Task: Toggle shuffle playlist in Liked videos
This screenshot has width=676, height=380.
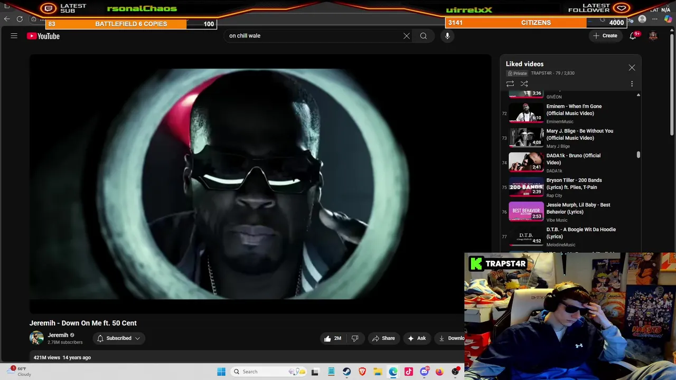Action: (x=524, y=84)
